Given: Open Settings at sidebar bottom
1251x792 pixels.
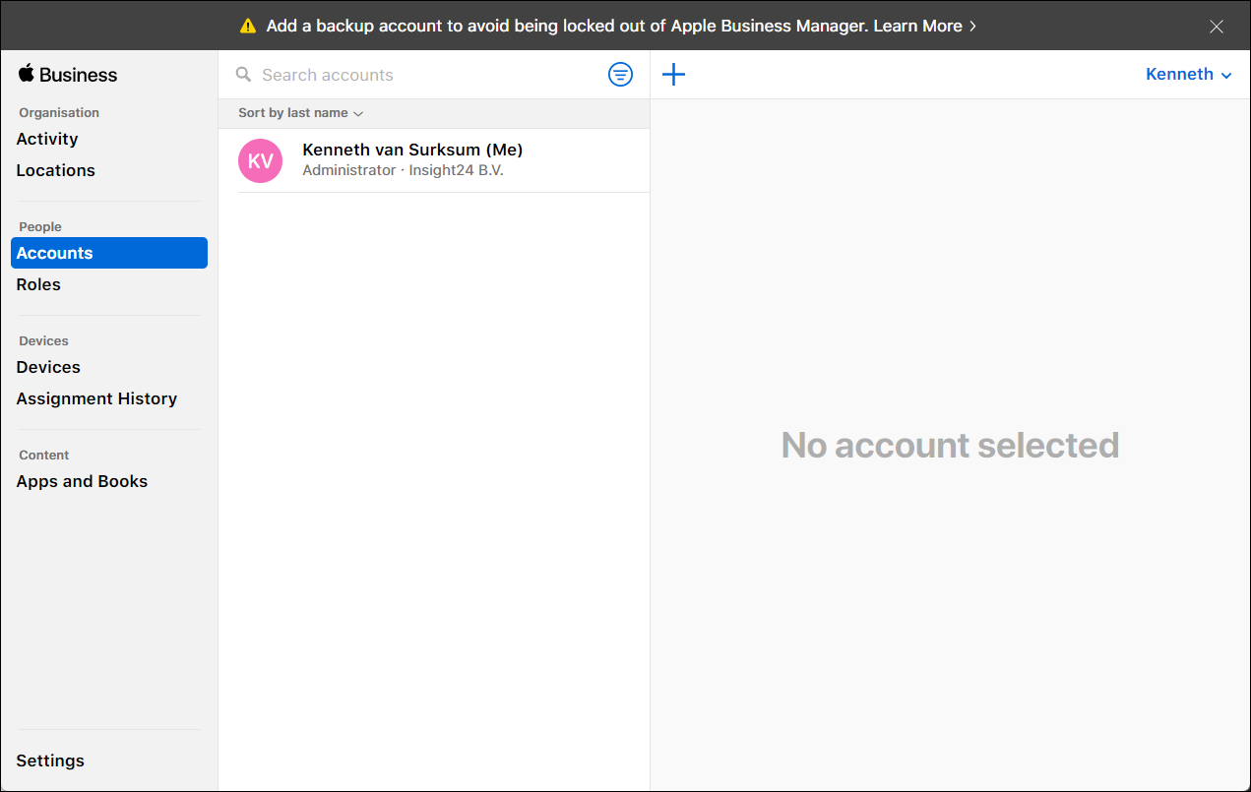Looking at the screenshot, I should click(x=50, y=761).
